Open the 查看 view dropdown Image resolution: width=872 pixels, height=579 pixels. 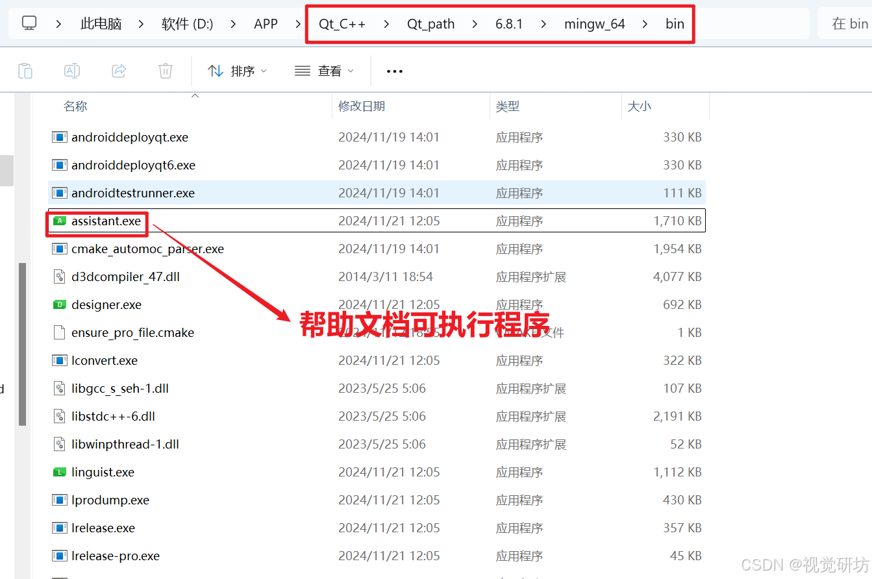point(324,71)
